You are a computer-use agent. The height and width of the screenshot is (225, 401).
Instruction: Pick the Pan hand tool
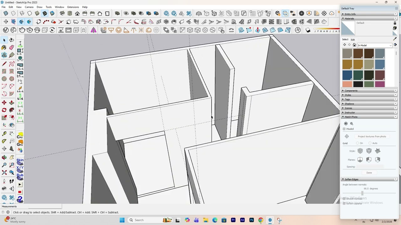click(12, 157)
